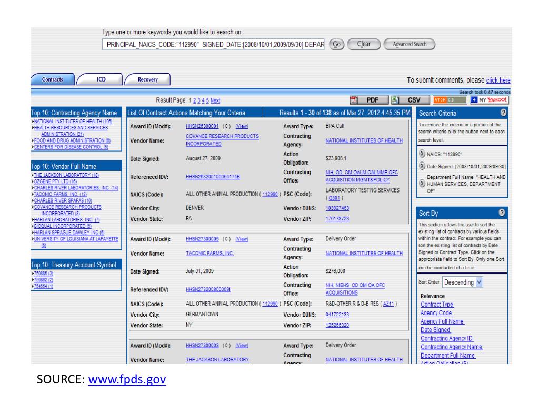Screen dimensions: 539x404
Task: Go to result page 2
Action: click(x=194, y=100)
